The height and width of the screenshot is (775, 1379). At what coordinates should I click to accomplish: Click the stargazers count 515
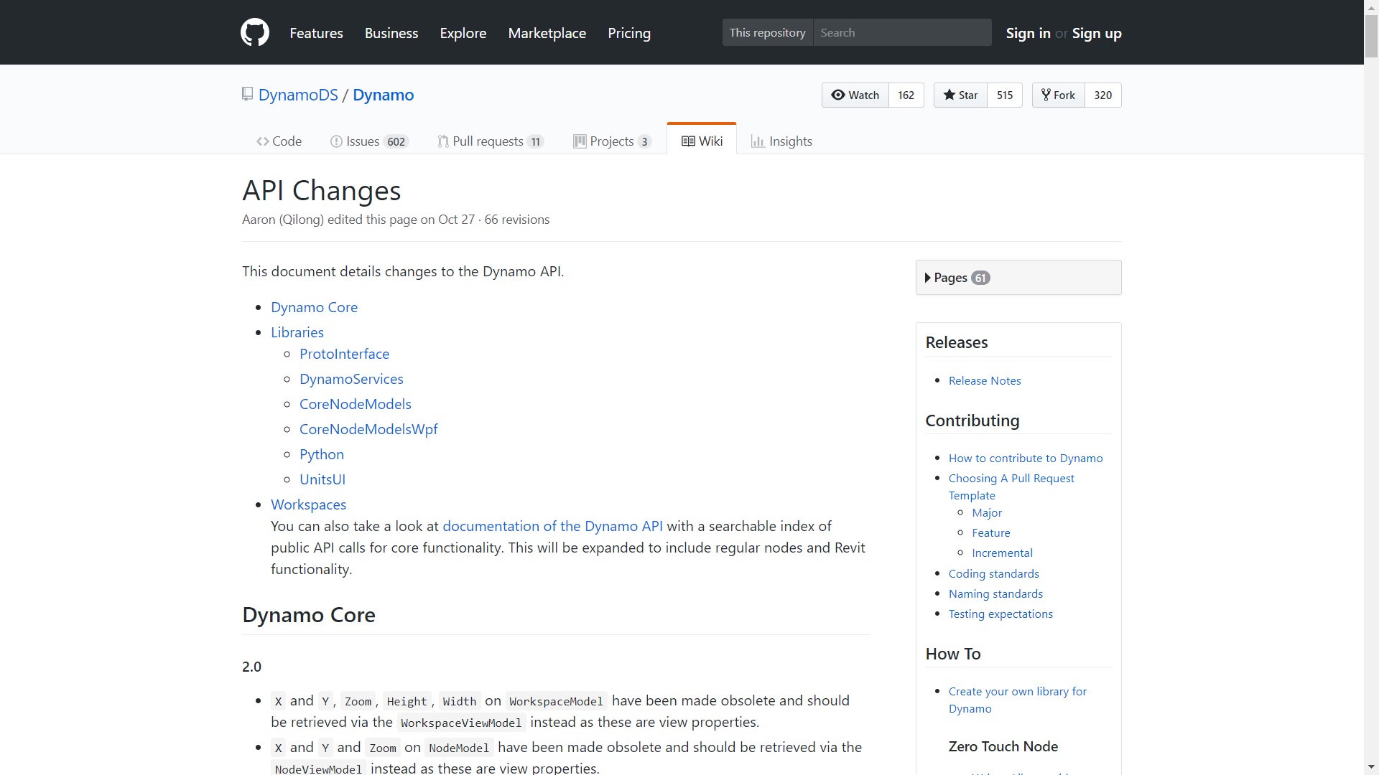point(1005,95)
